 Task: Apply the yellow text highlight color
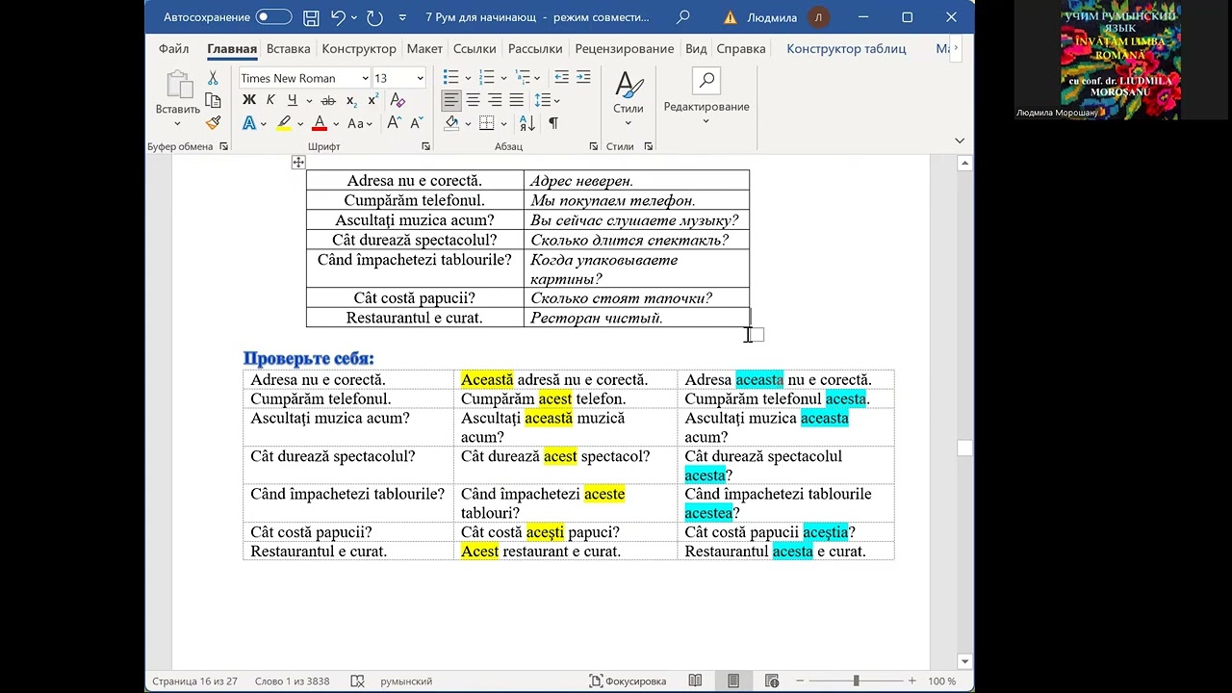[284, 123]
